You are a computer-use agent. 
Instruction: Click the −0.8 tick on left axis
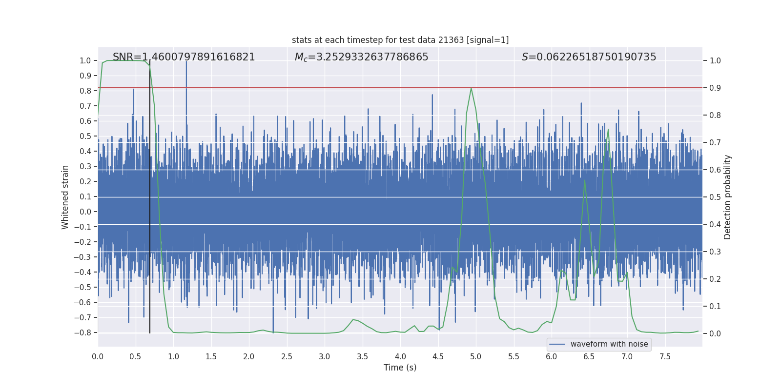tap(85, 332)
